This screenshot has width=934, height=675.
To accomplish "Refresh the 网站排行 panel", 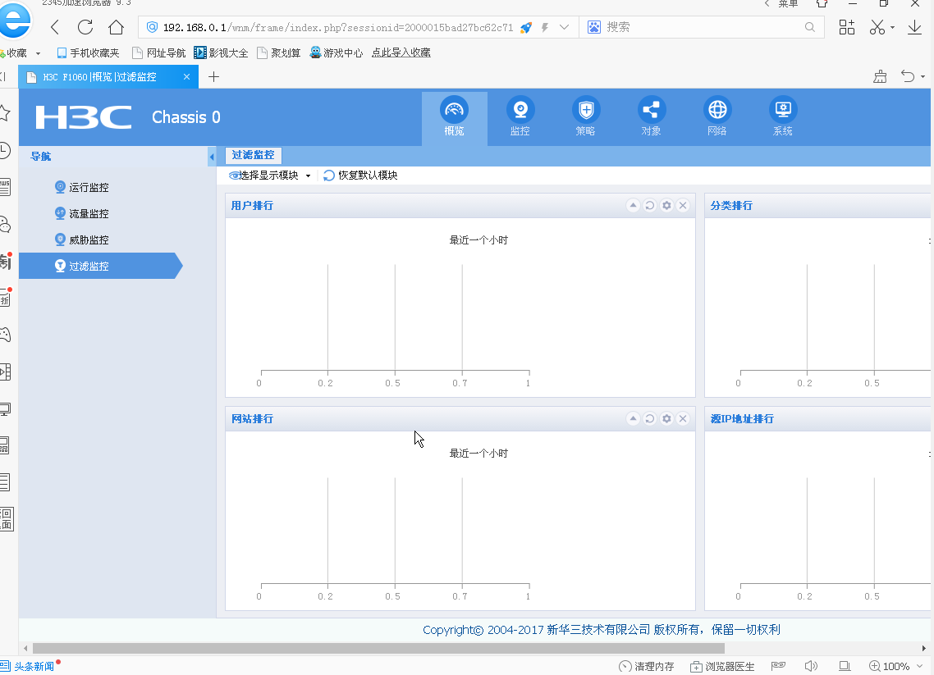I will pos(650,418).
